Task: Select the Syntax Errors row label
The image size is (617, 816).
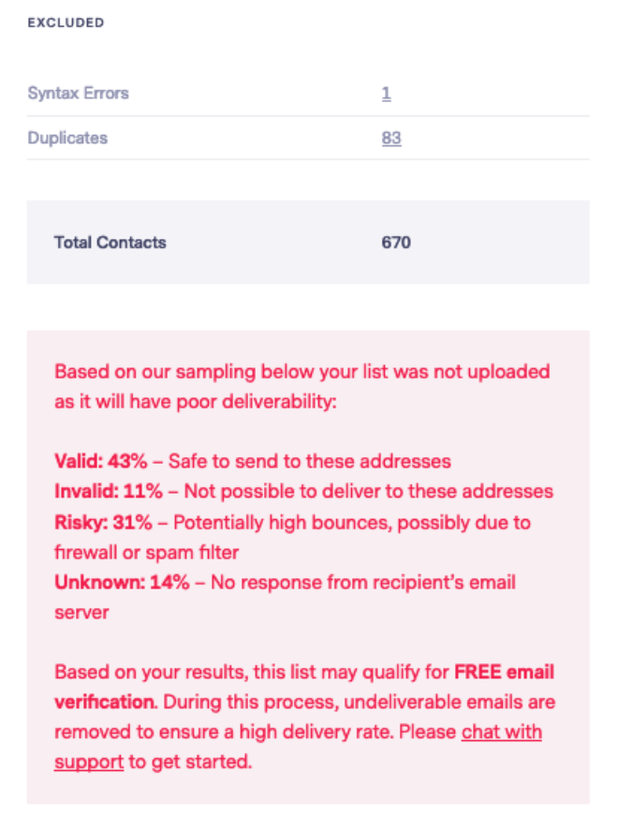Action: (79, 94)
